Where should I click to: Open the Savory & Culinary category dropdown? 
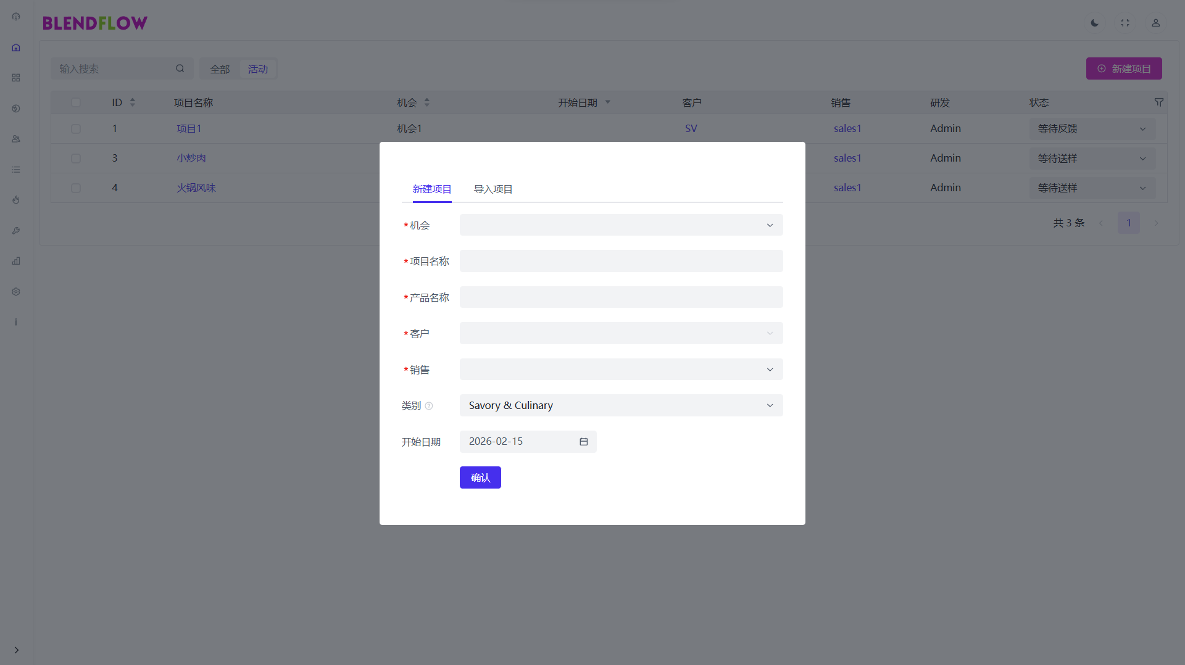[x=621, y=405]
